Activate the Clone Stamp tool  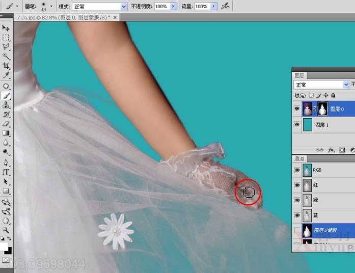[x=6, y=105]
